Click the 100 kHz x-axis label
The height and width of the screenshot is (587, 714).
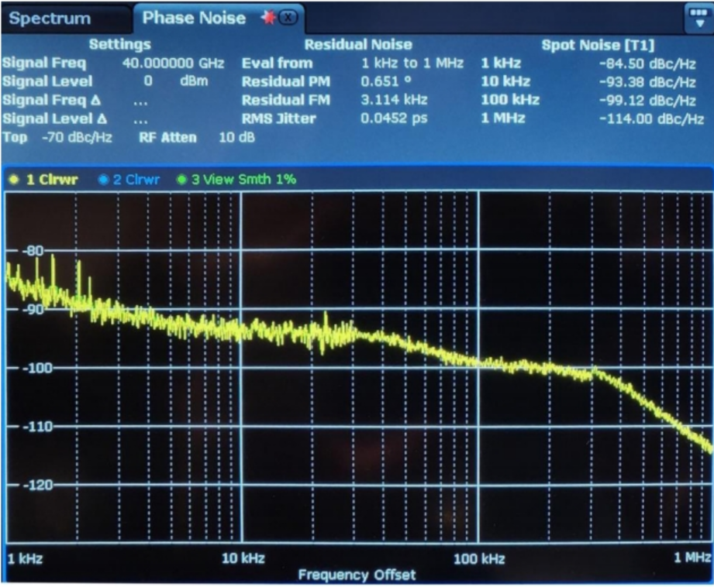[x=479, y=558]
